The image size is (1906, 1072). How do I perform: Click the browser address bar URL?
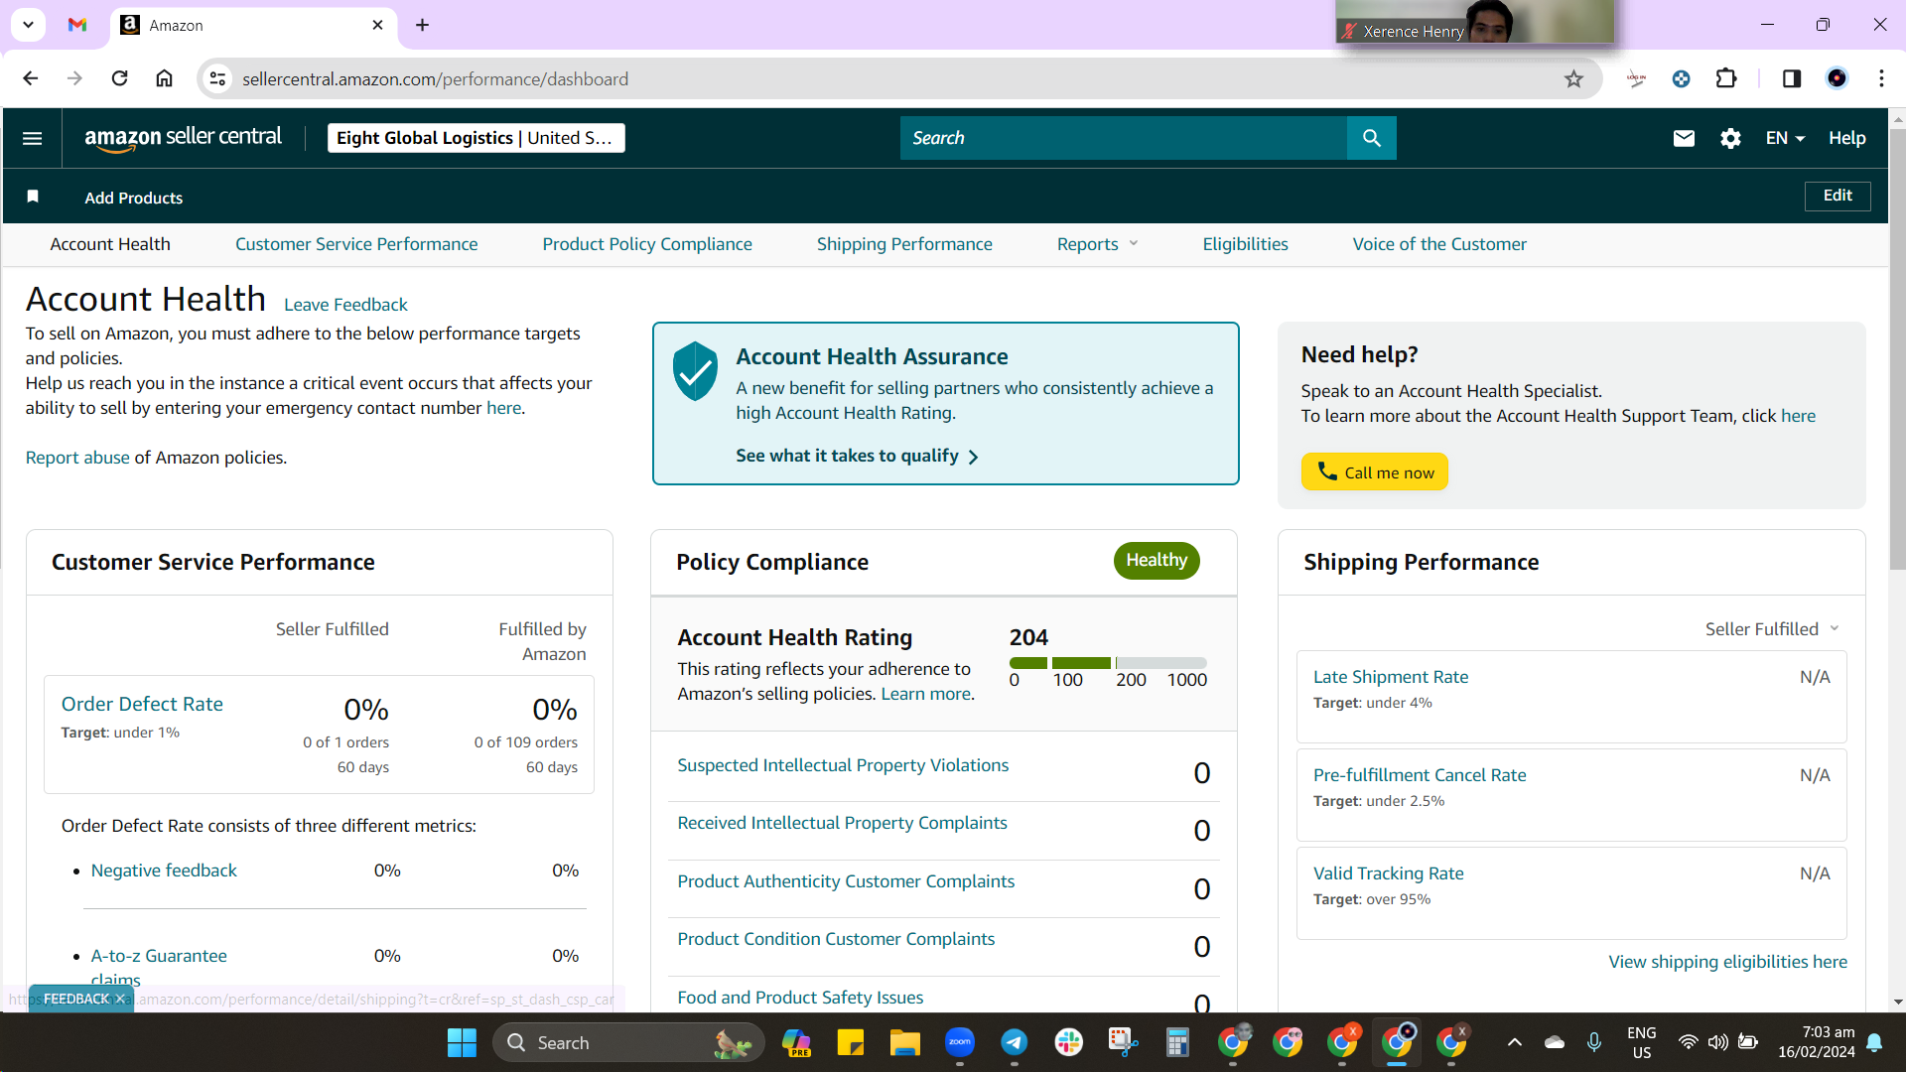(435, 79)
